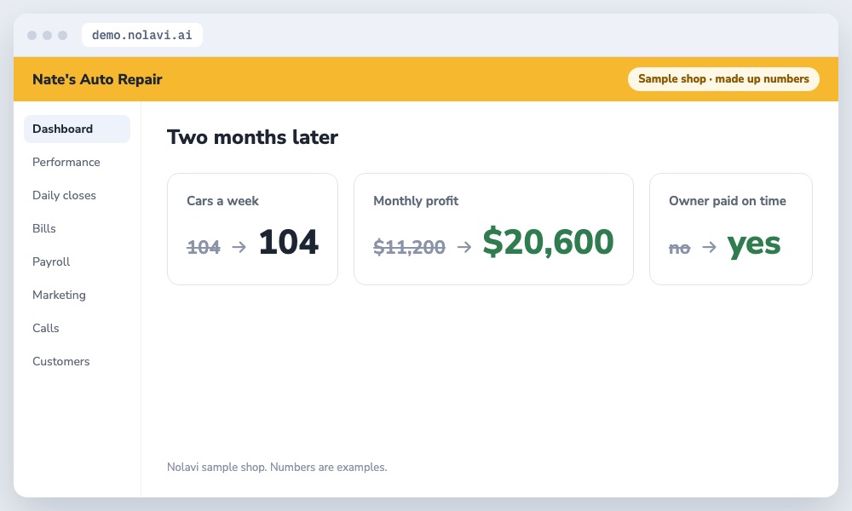Click the struck-through no value
This screenshot has width=852, height=511.
tap(679, 248)
